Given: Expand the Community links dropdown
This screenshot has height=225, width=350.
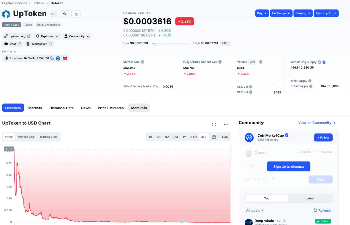Looking at the screenshot, I should tap(77, 36).
